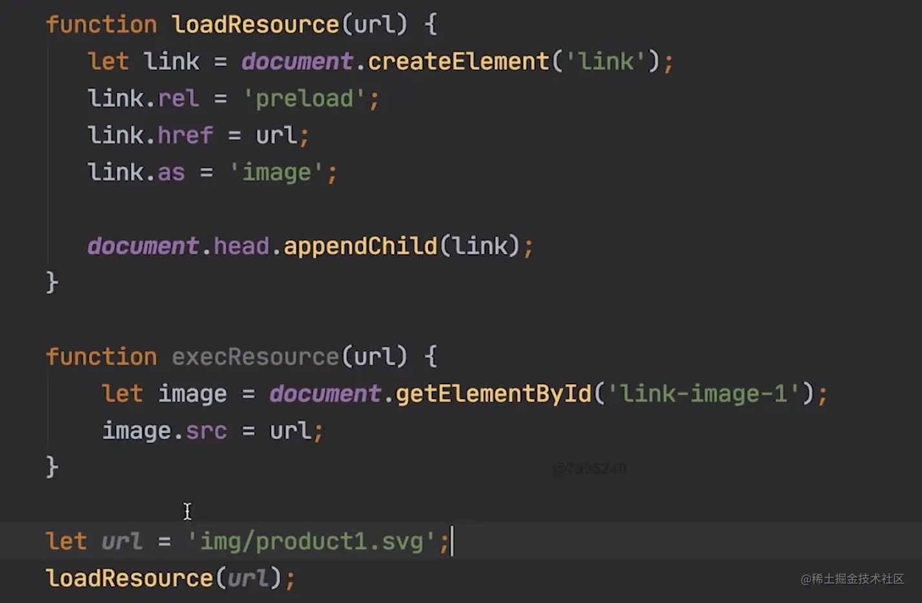The height and width of the screenshot is (603, 922).
Task: Click the getElementById method call
Action: click(x=493, y=394)
